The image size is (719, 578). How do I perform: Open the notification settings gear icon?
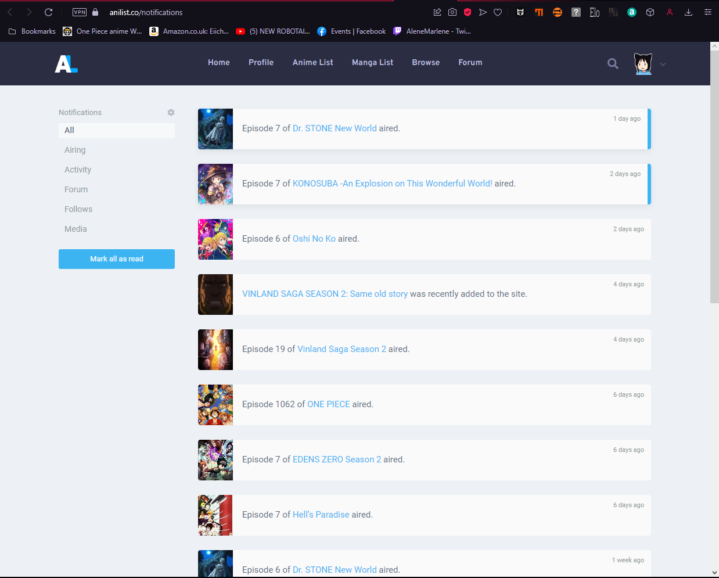[171, 112]
